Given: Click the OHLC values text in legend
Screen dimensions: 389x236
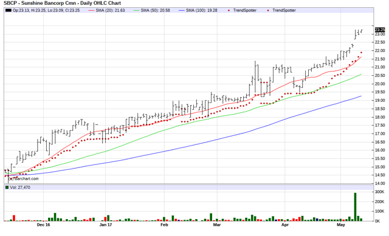Looking at the screenshot, I should 46,10.
